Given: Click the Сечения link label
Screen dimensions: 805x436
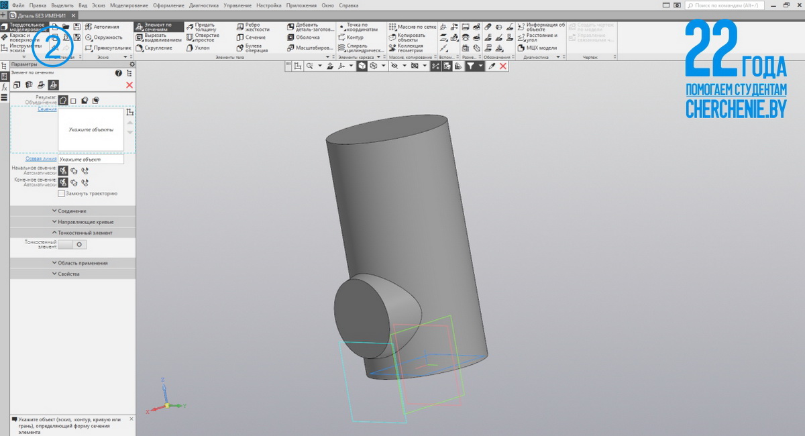Looking at the screenshot, I should [47, 109].
